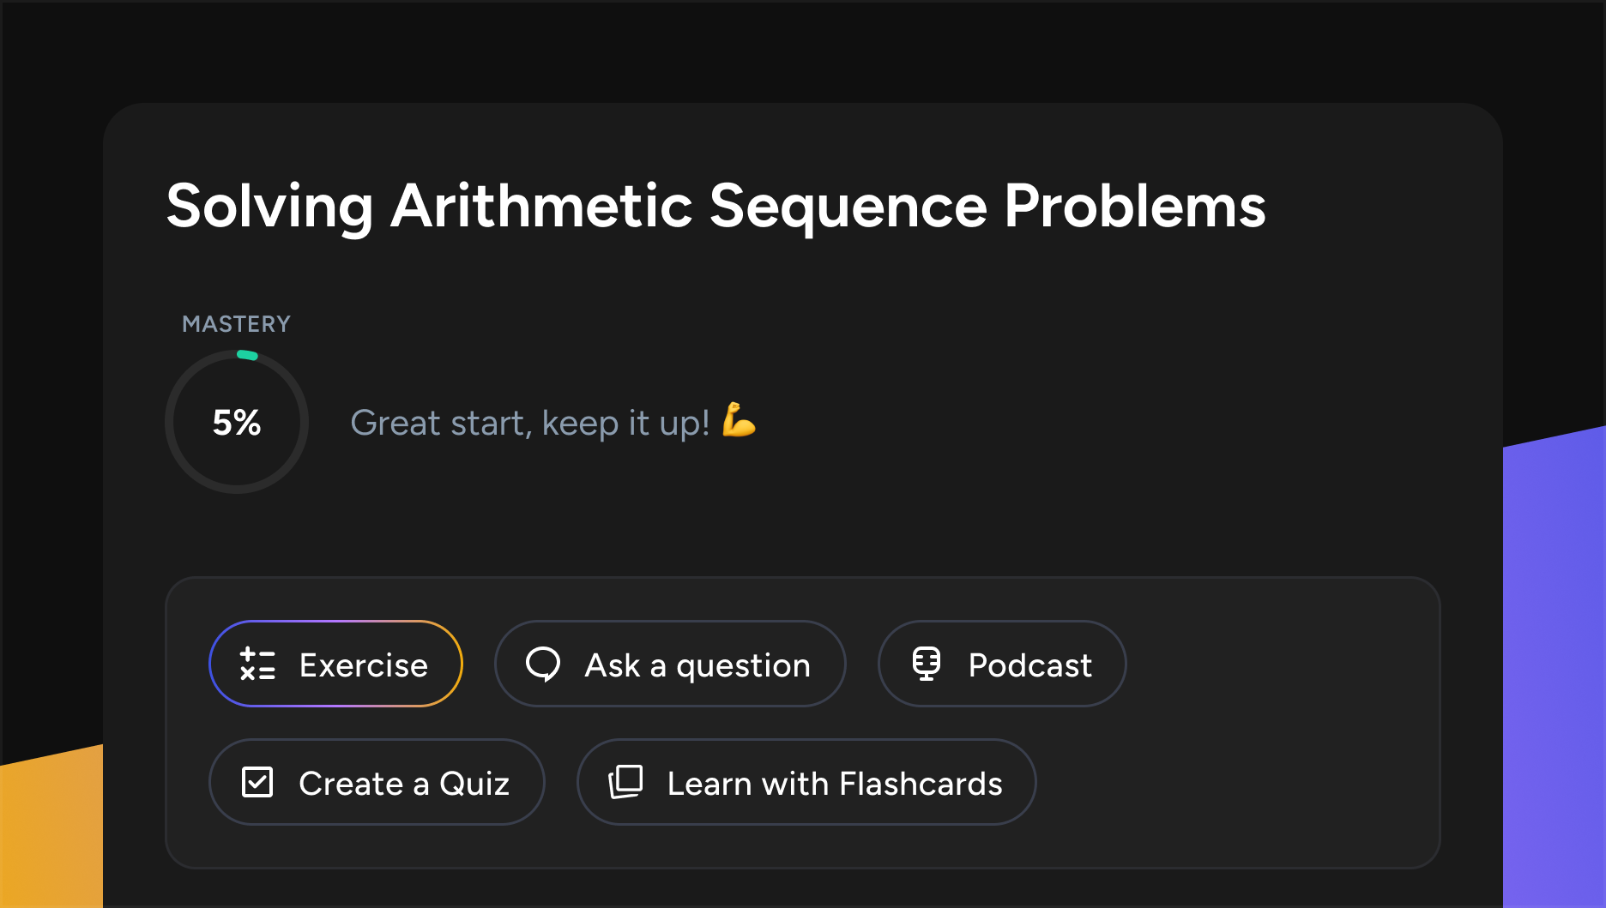The image size is (1606, 908).
Task: Click the flexed bicep emoji
Action: tap(739, 420)
